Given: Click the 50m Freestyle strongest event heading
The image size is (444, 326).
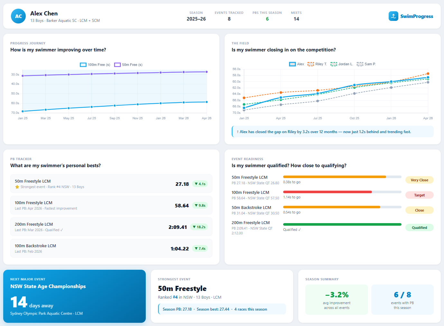Looking at the screenshot, I should [x=182, y=288].
